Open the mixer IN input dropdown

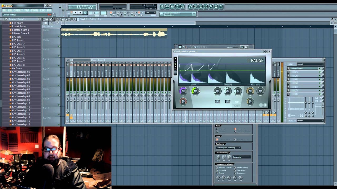310,64
